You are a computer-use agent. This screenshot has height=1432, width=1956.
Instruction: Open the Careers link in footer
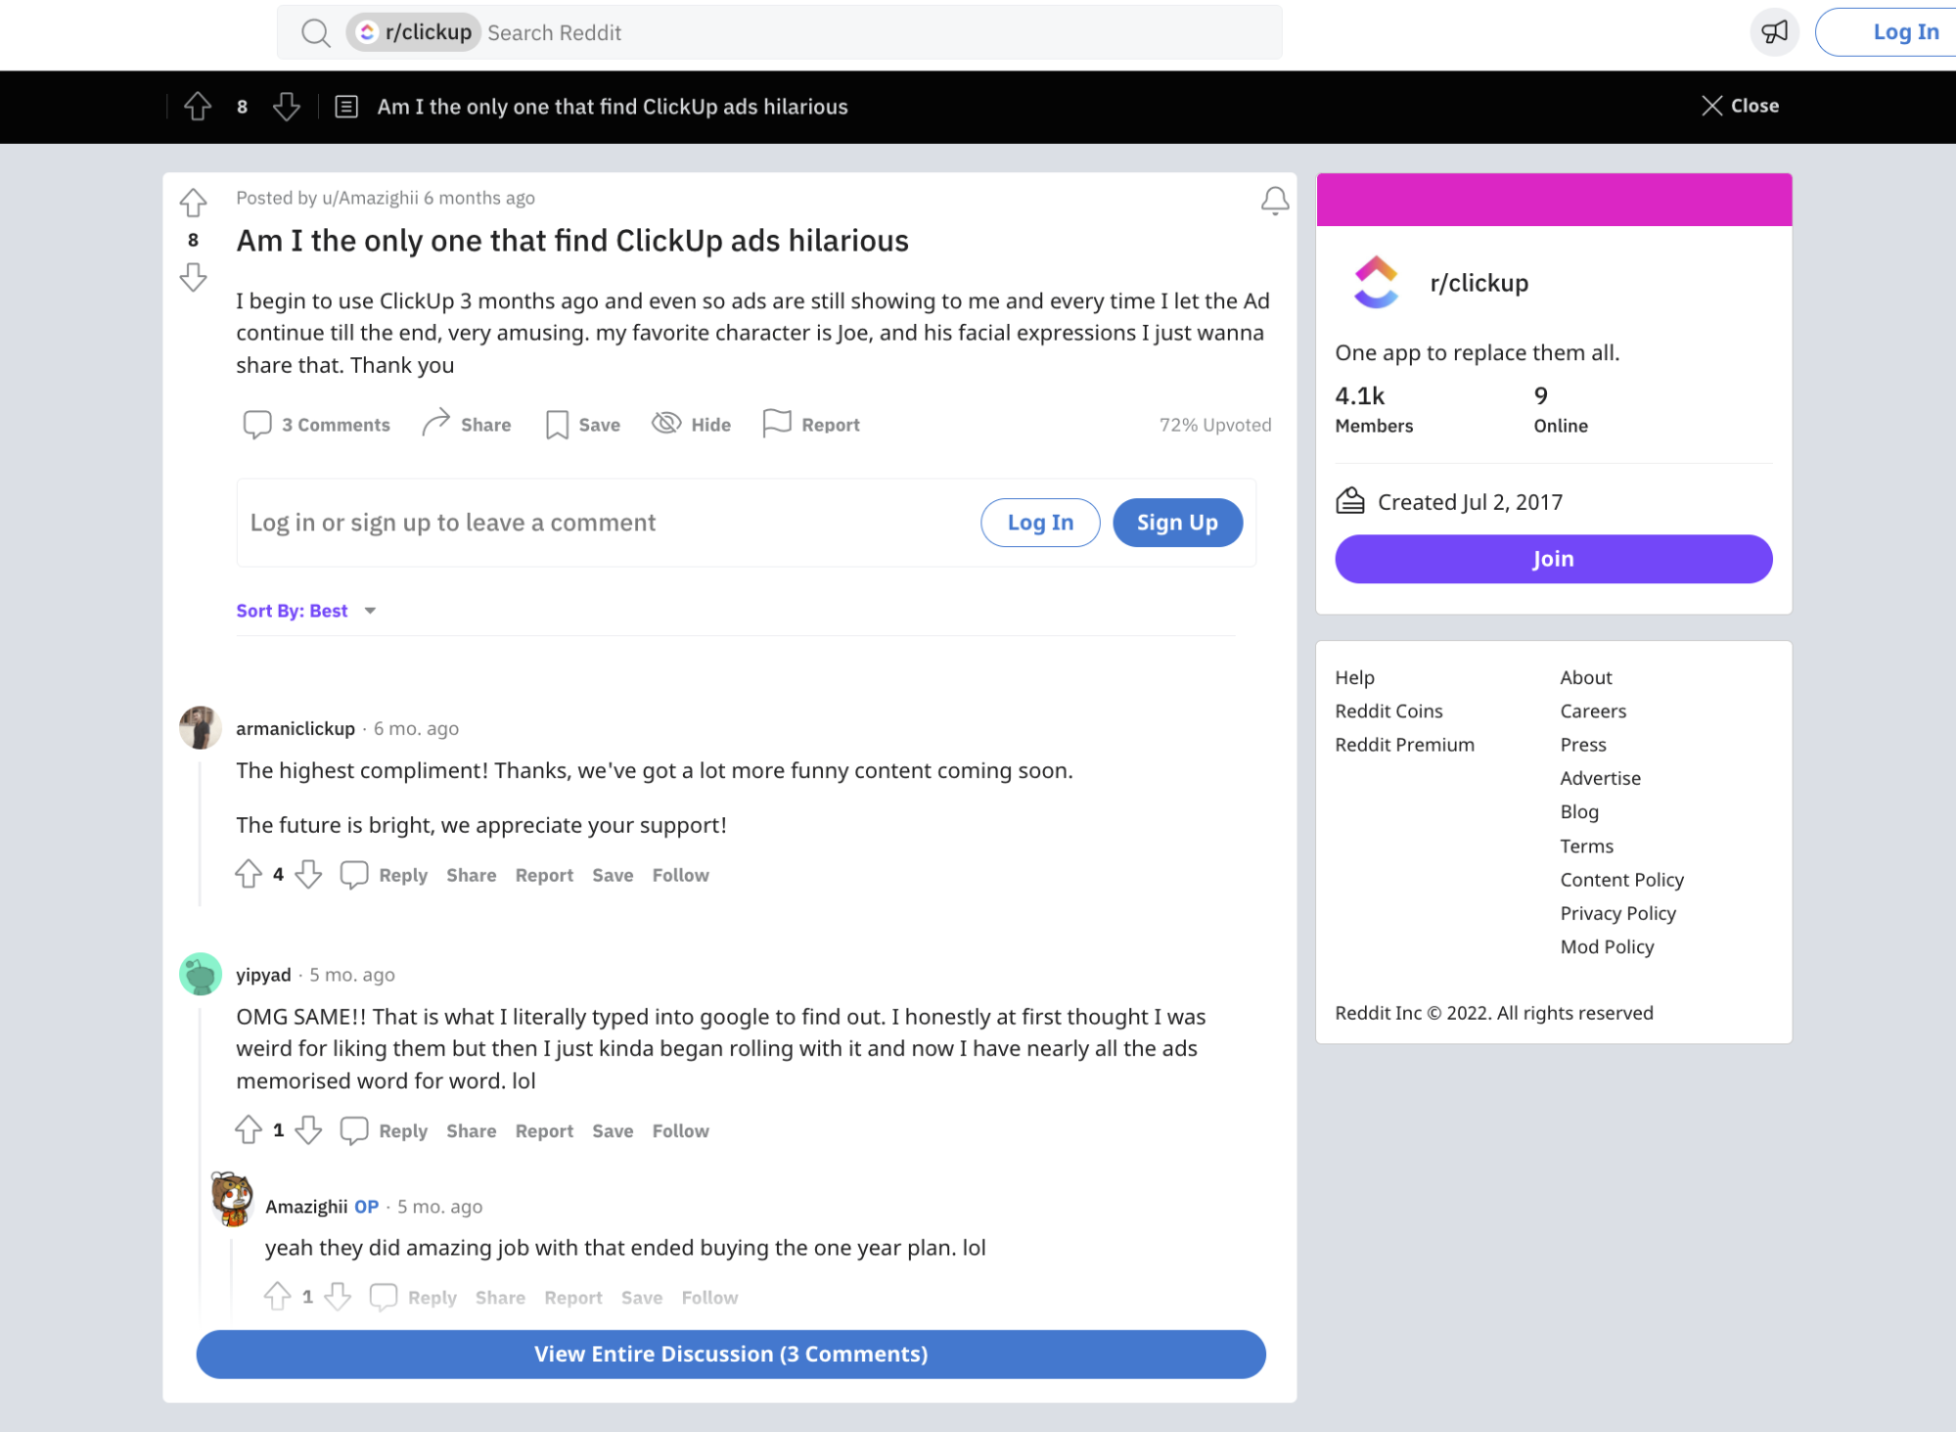click(x=1593, y=711)
